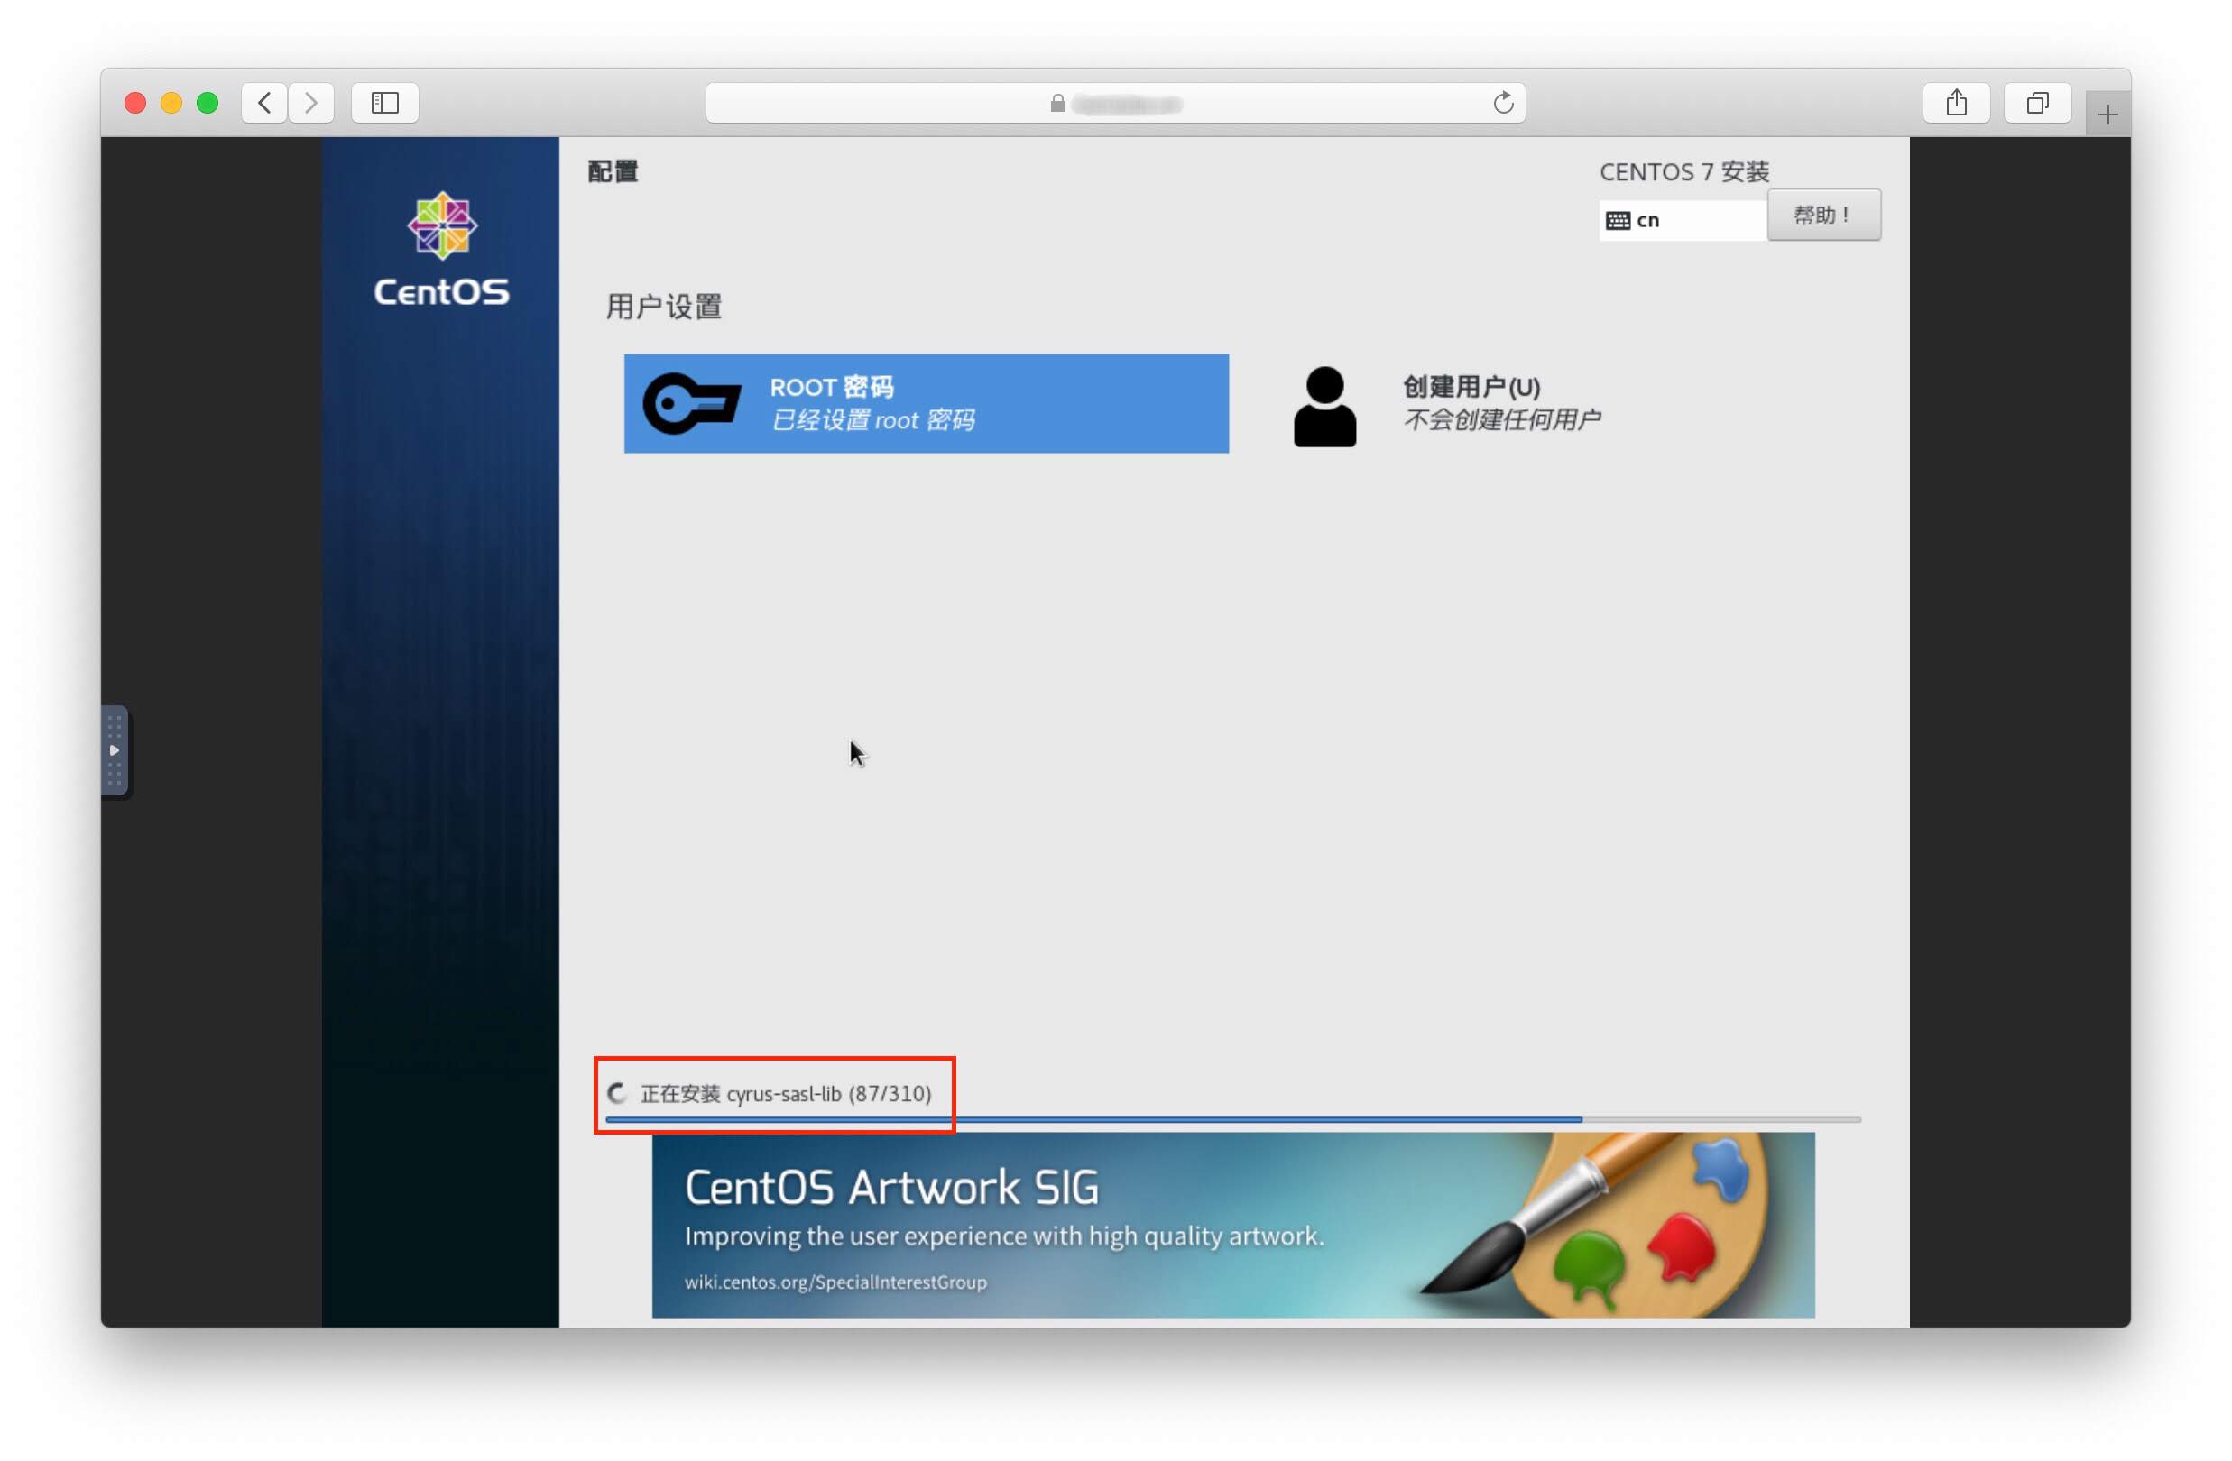Toggle the Safari sidebar button
This screenshot has height=1461, width=2232.
point(384,102)
